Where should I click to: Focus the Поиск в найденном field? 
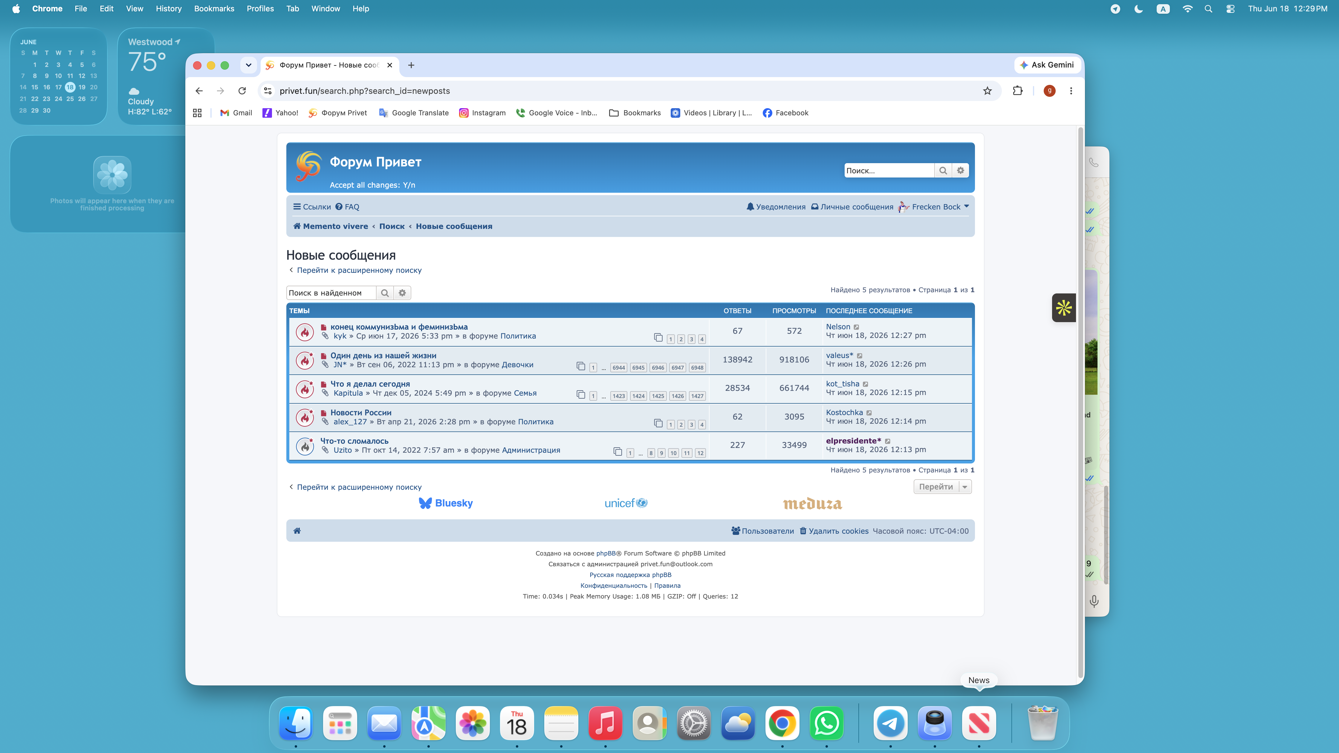331,293
